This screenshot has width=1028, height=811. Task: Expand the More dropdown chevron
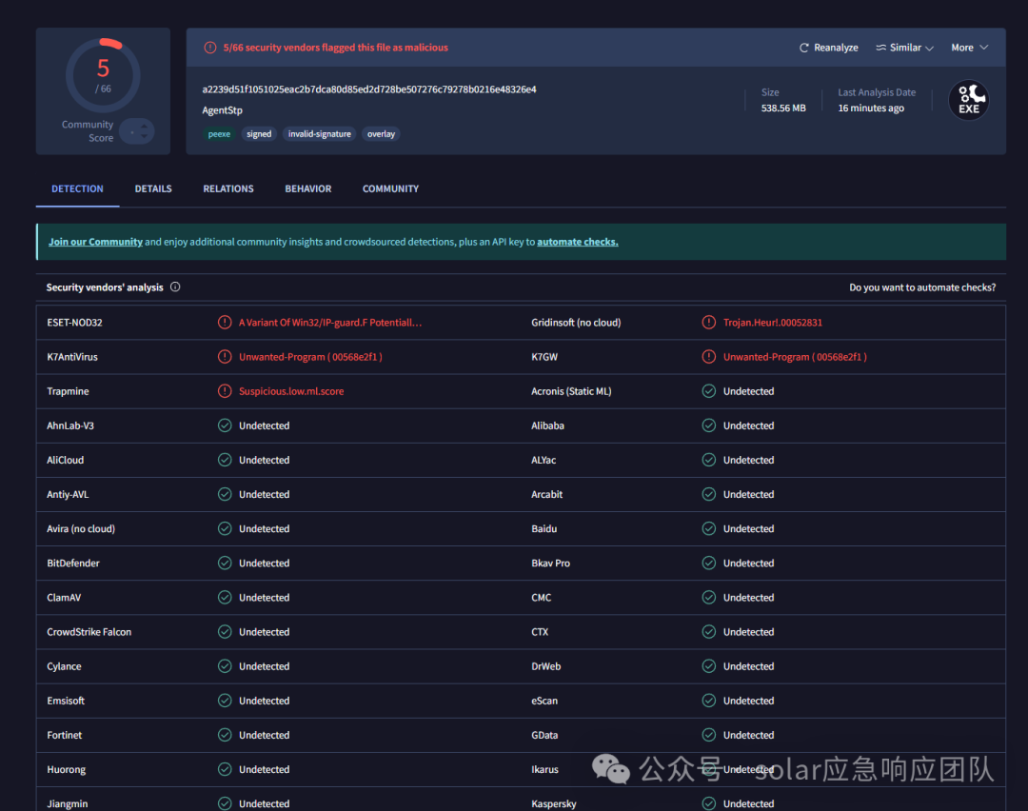(x=983, y=48)
